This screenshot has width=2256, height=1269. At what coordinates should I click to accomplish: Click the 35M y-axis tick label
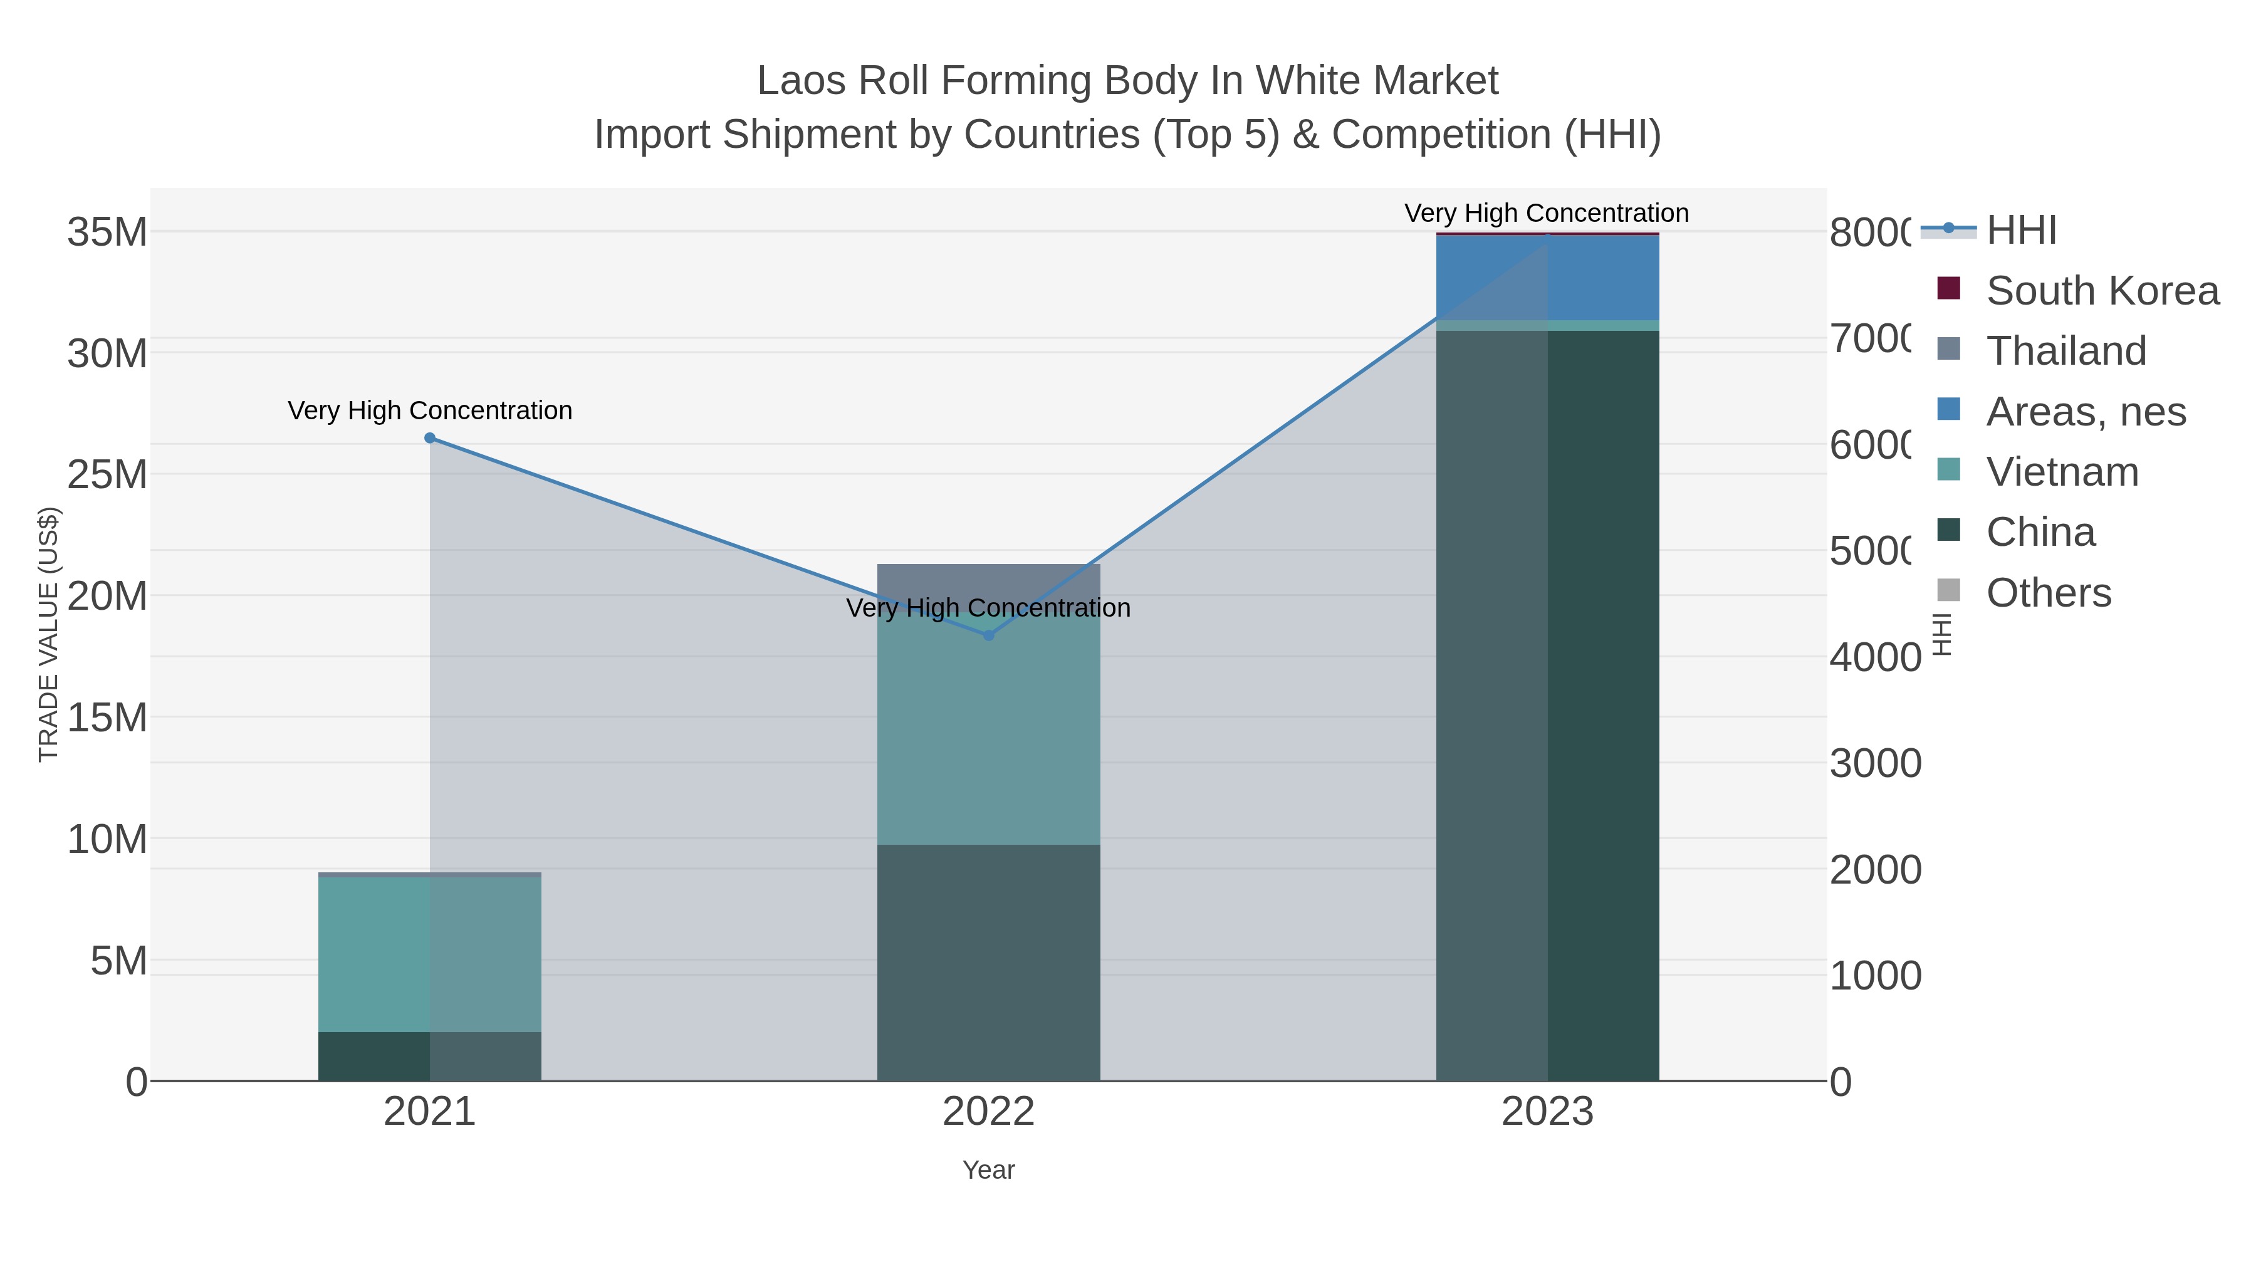coord(107,233)
